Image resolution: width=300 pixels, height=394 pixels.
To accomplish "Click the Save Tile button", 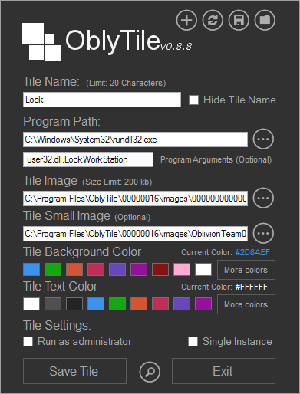I will click(74, 371).
